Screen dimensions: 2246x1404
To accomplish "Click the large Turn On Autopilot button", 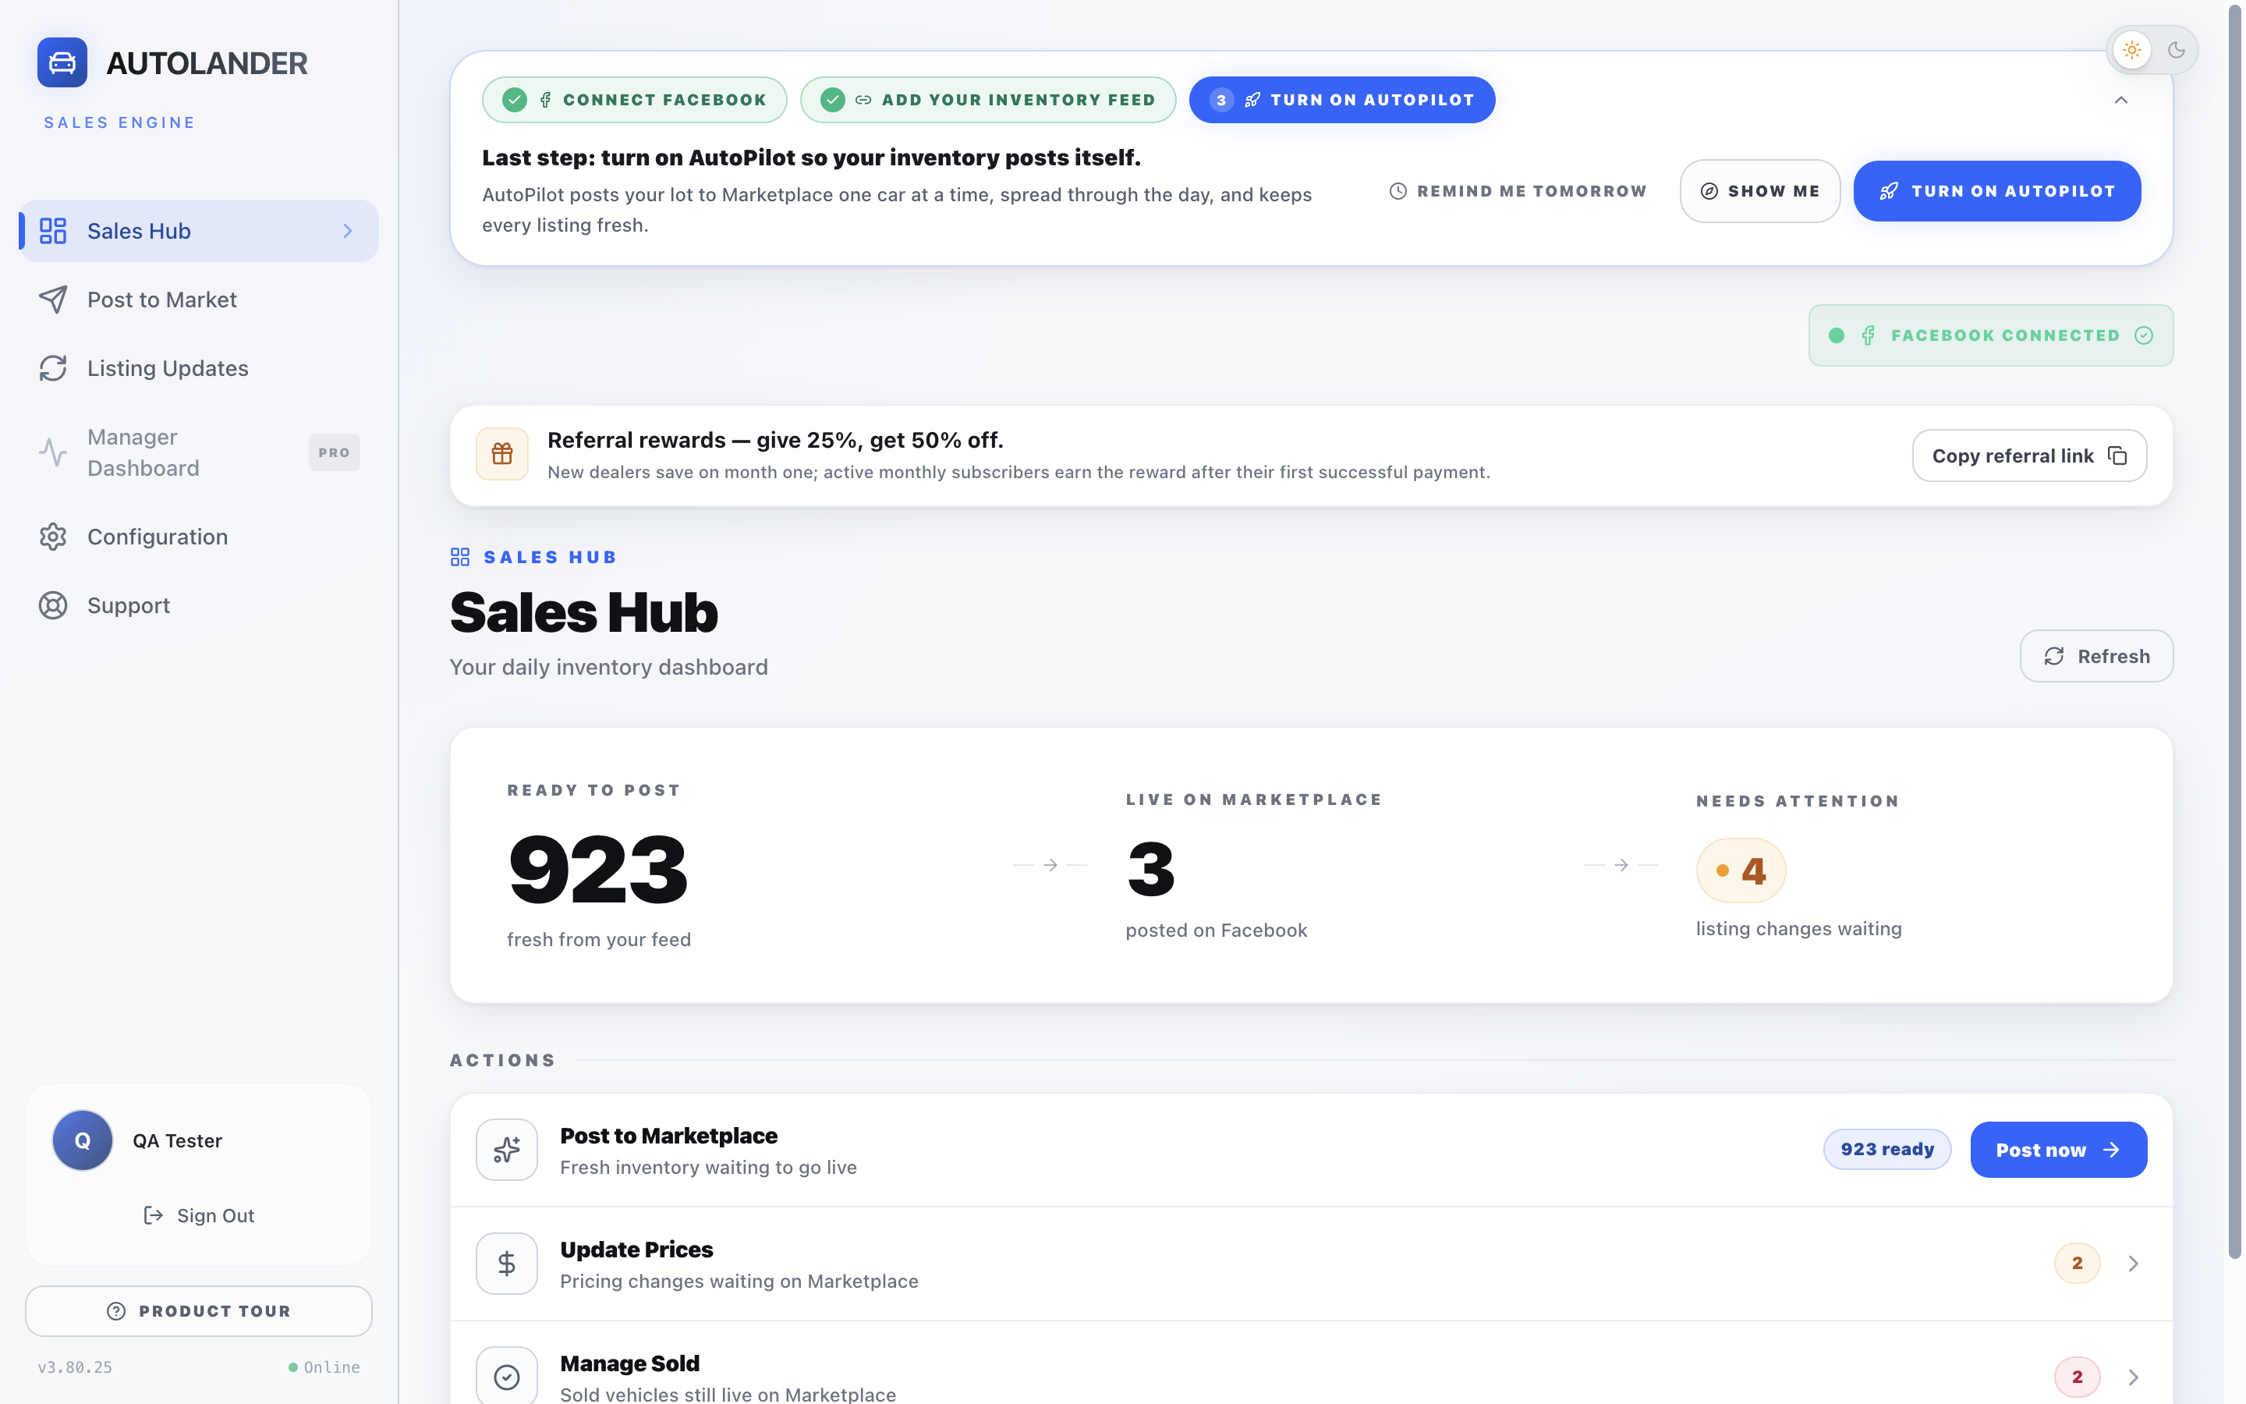I will [x=1997, y=191].
